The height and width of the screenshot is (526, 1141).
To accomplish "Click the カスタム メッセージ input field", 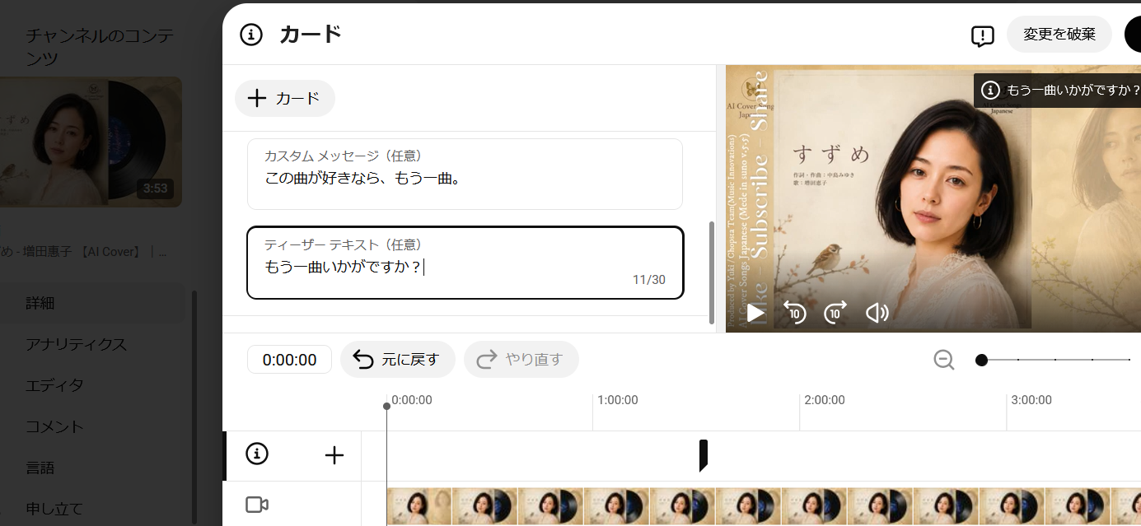I will [x=465, y=174].
